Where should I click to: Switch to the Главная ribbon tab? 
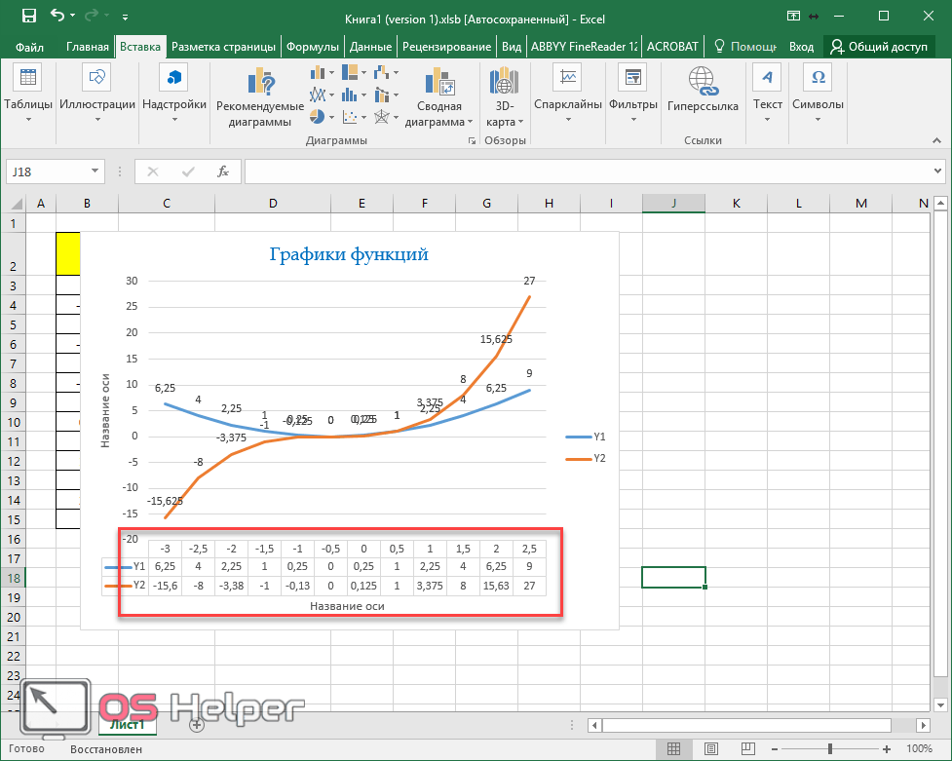pos(88,47)
